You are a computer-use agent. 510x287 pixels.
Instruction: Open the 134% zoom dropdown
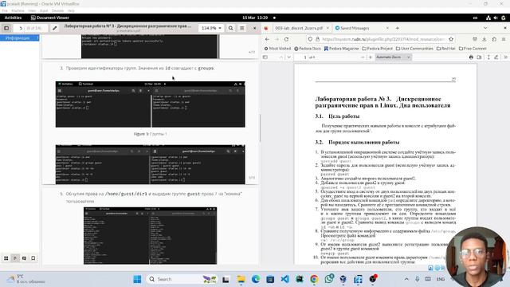(211, 29)
